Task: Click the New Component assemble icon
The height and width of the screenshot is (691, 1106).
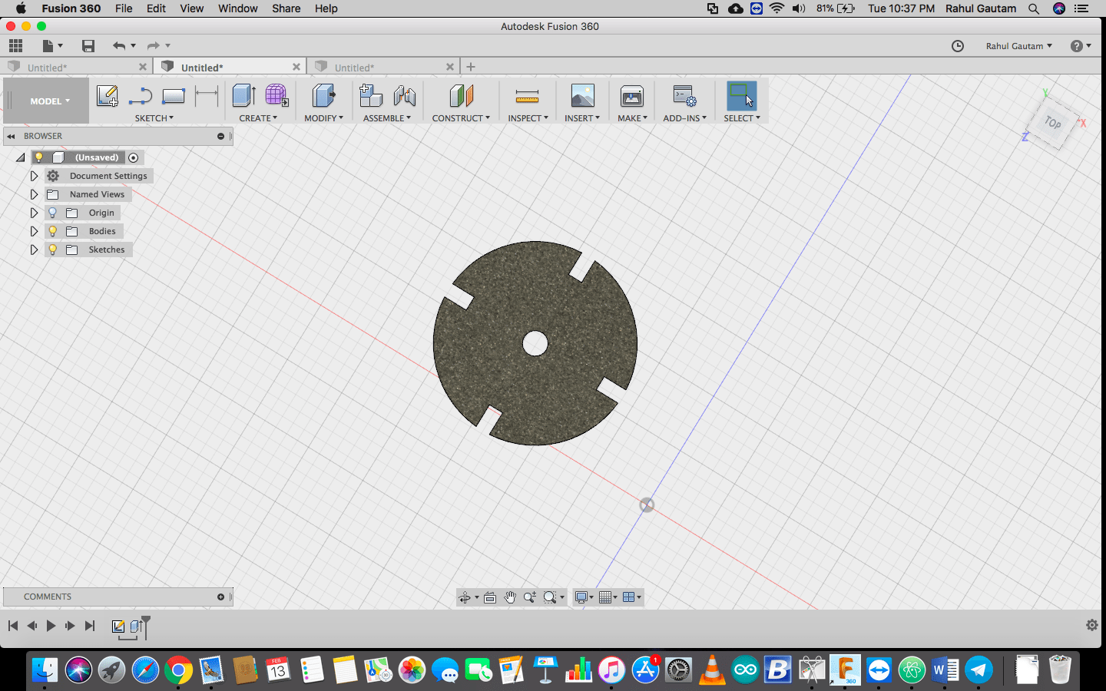Action: point(371,96)
